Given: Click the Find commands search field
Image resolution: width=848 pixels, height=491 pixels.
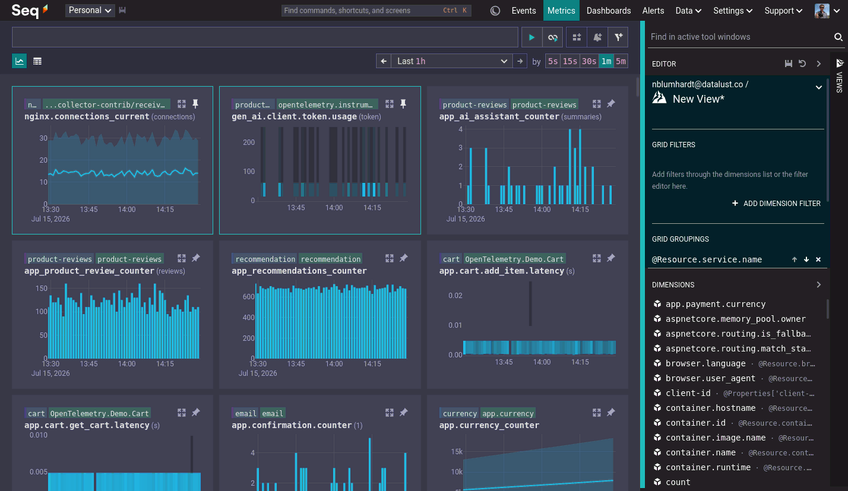Looking at the screenshot, I should click(x=376, y=11).
